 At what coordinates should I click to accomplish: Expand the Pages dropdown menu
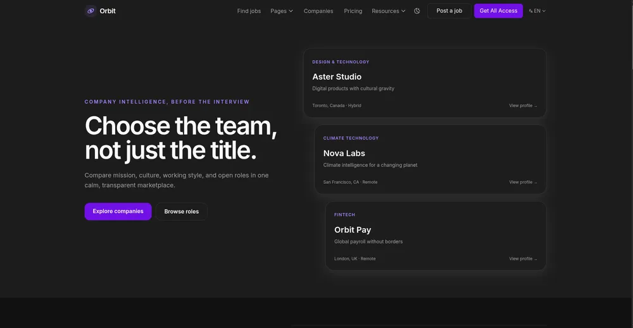coord(282,11)
